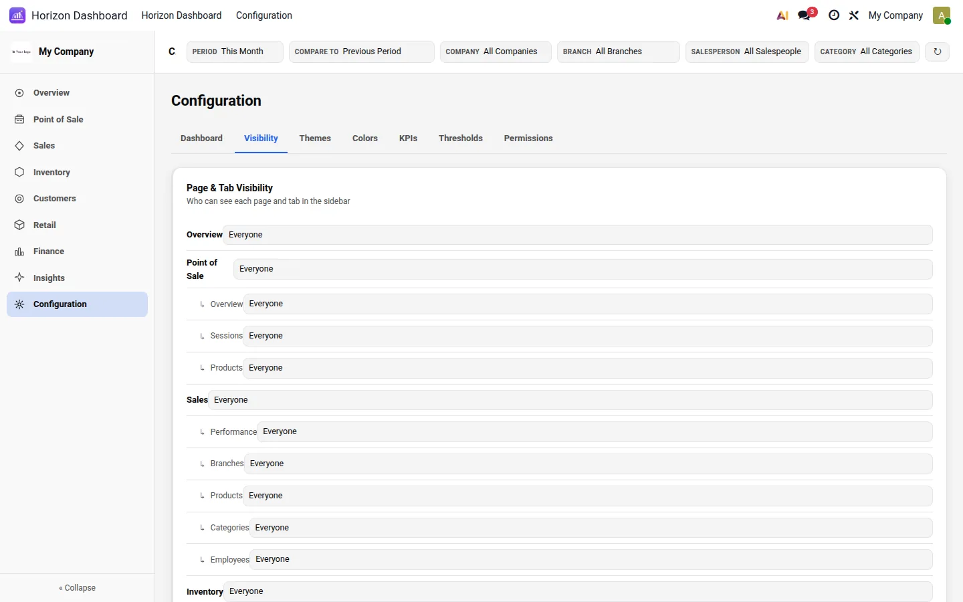Click My Company switcher in top bar

(x=895, y=15)
